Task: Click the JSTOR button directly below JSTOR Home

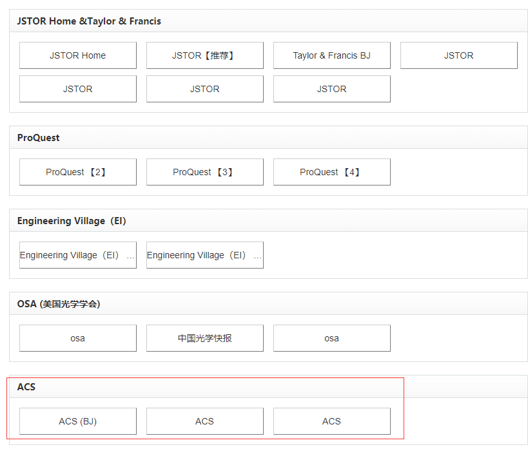Action: coord(78,89)
